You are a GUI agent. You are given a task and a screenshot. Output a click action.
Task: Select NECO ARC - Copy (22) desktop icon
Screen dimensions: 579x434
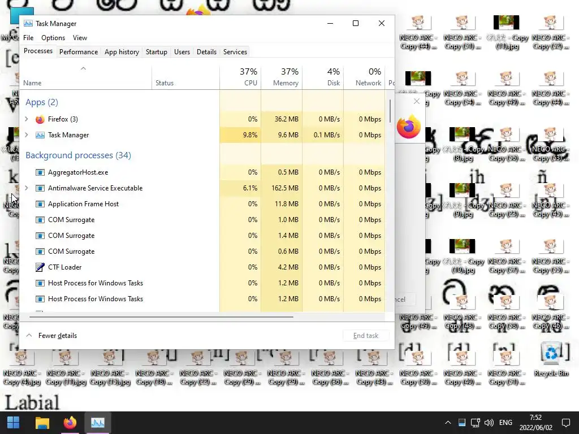pyautogui.click(x=197, y=368)
